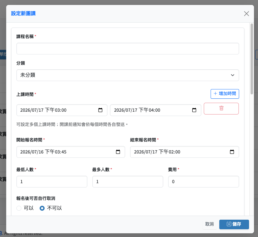Click the 最多人數 number field

click(128, 182)
